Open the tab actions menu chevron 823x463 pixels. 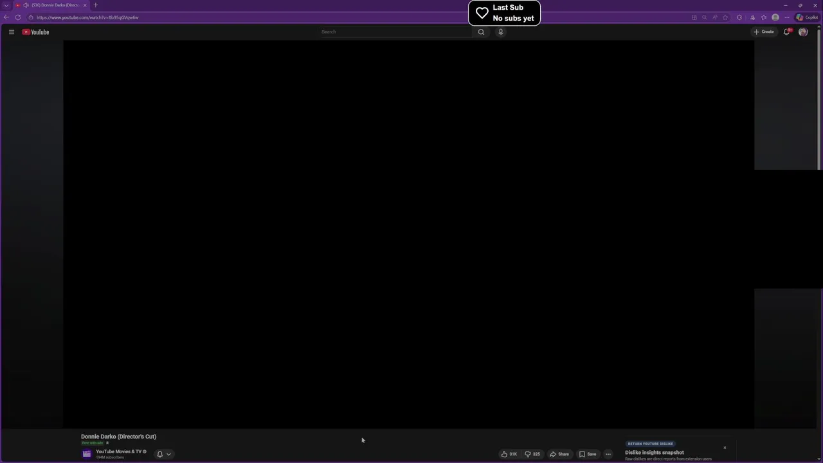click(x=6, y=5)
